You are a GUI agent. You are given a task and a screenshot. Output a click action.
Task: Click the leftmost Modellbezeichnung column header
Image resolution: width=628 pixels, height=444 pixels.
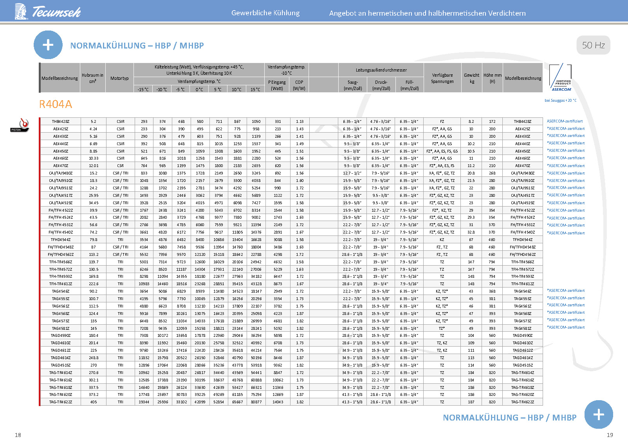[60, 78]
